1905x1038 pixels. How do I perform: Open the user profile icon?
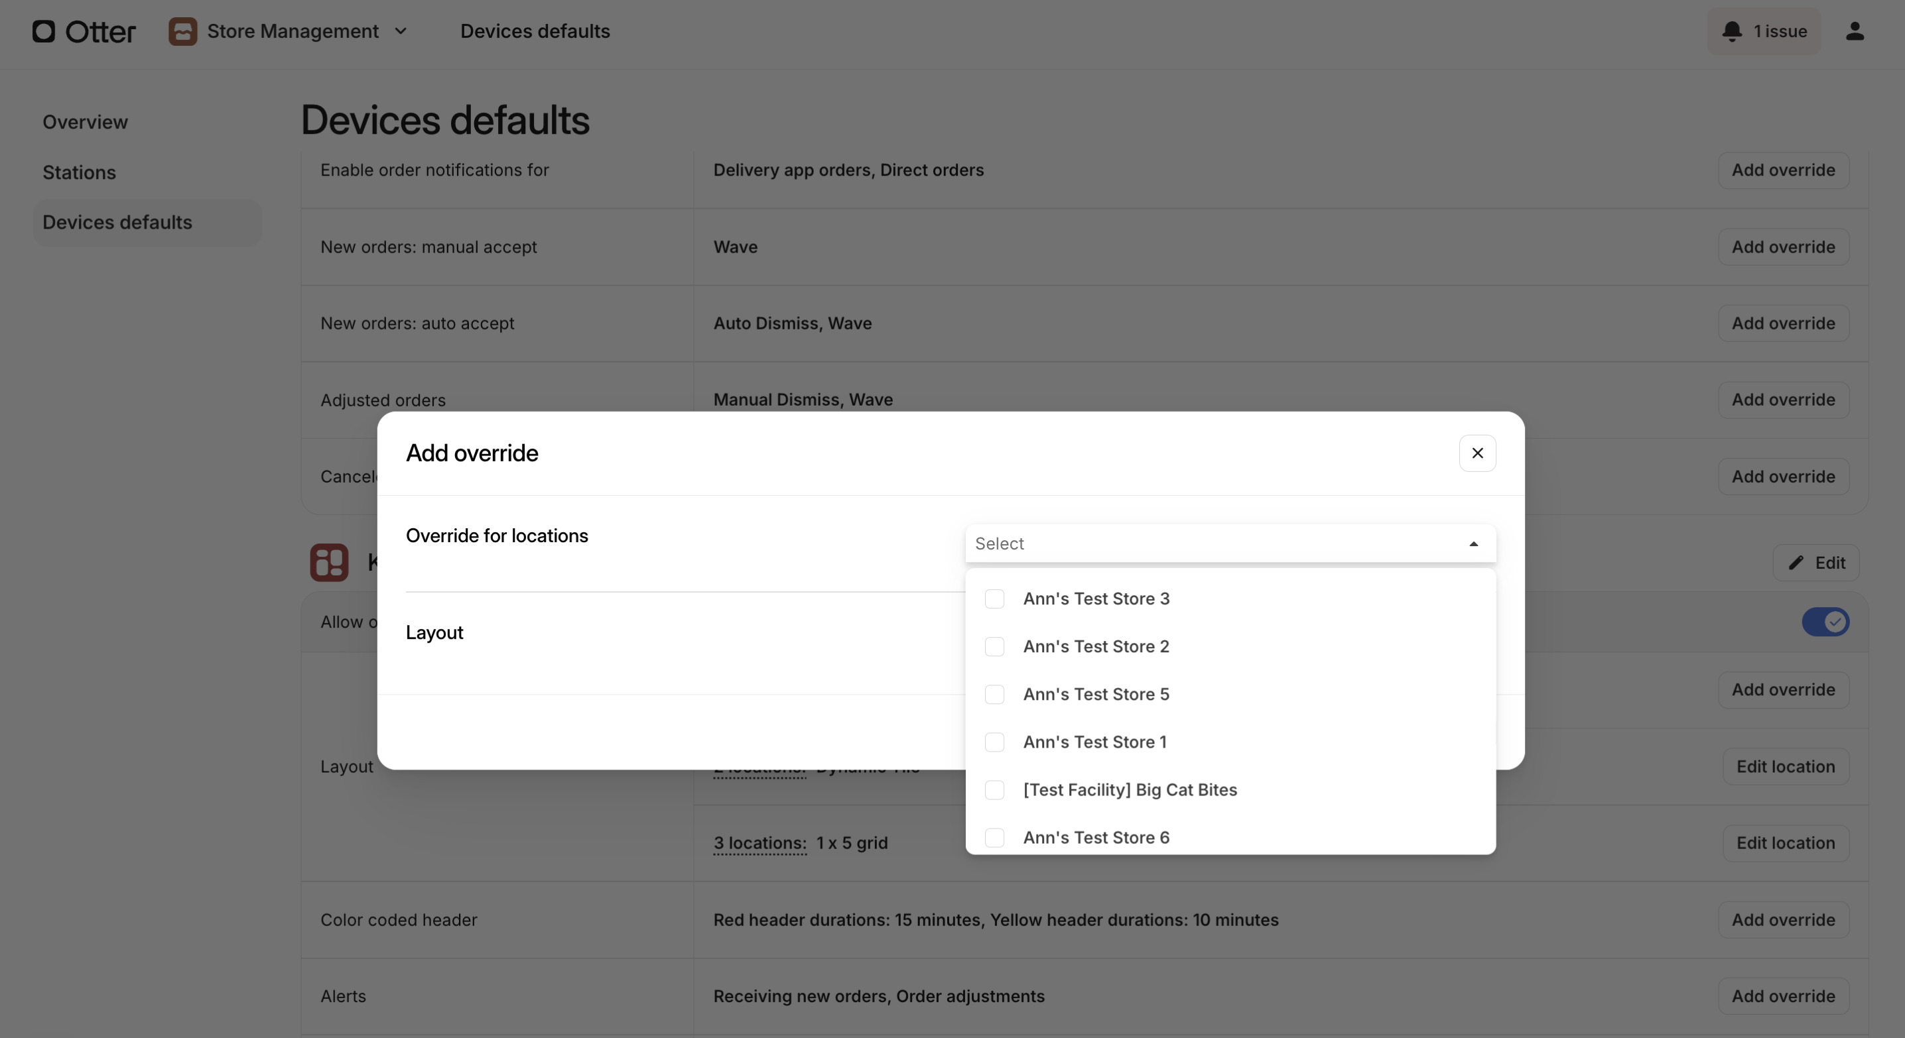(x=1854, y=31)
